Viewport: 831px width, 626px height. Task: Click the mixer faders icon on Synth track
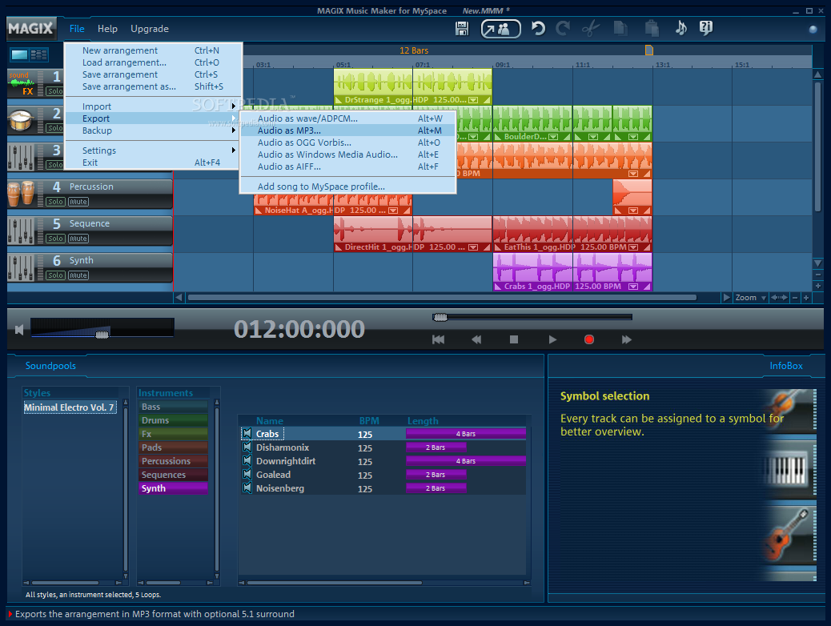pos(22,267)
